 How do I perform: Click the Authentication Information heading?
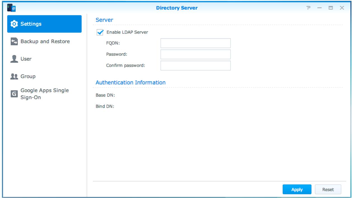point(130,83)
